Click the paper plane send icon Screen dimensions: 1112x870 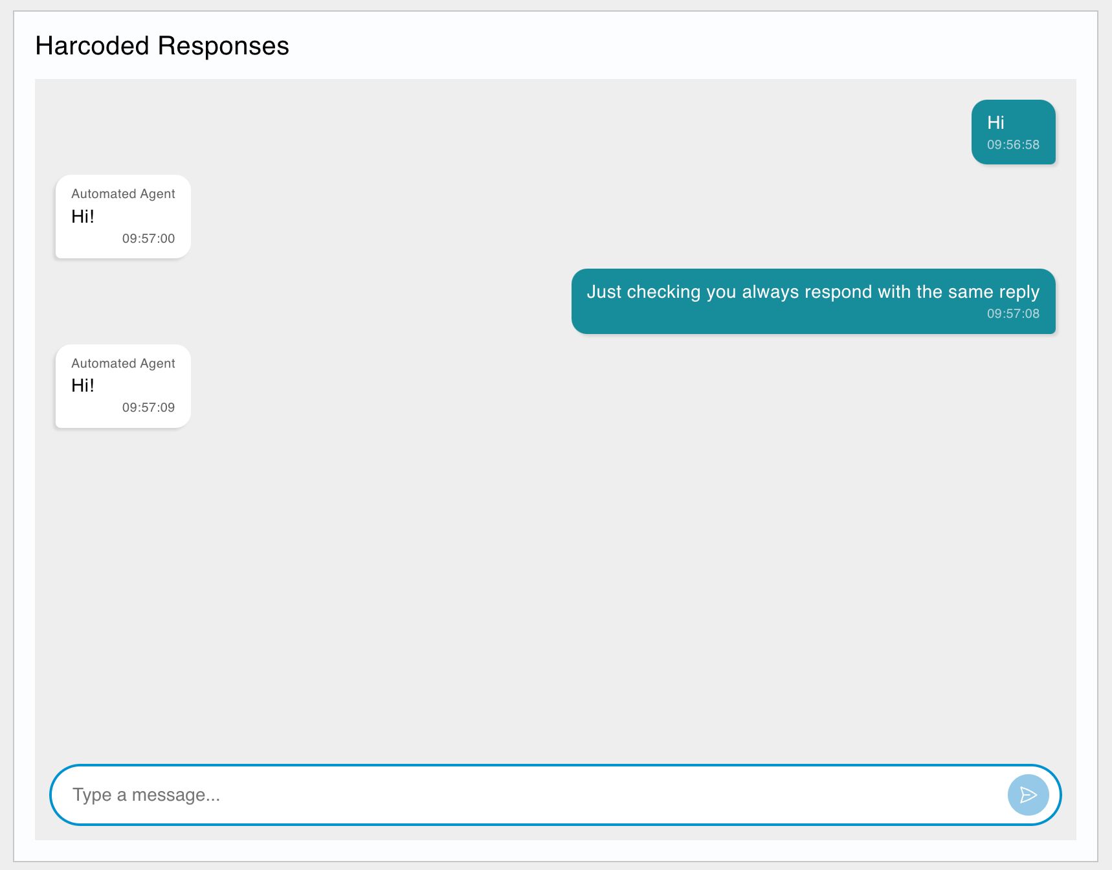[x=1028, y=795]
